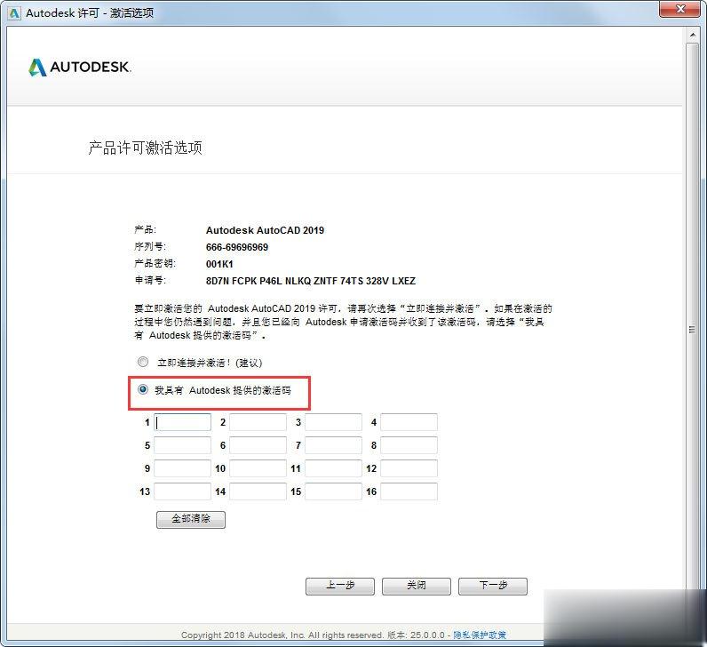Focus activation code field 7

coord(333,445)
